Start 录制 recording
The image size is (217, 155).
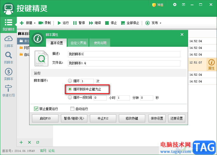(x=44, y=23)
